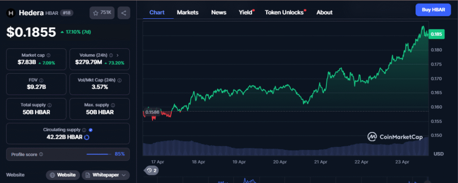Open the Token Unlocks tab
The width and height of the screenshot is (458, 183).
284,12
